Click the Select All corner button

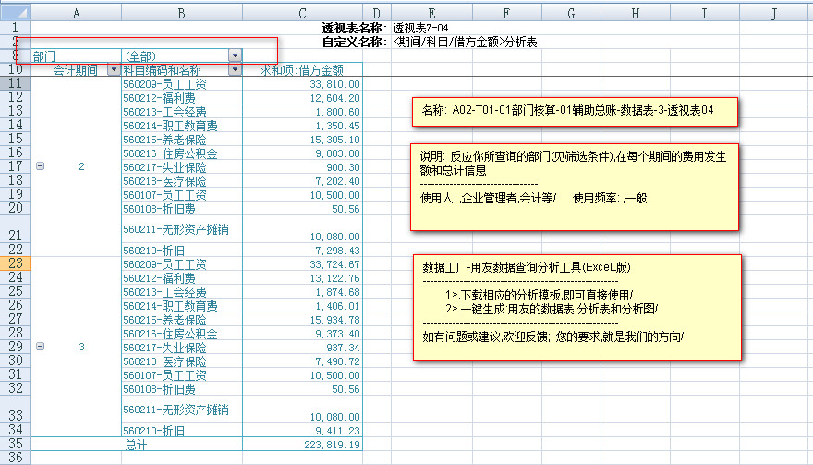(15, 14)
